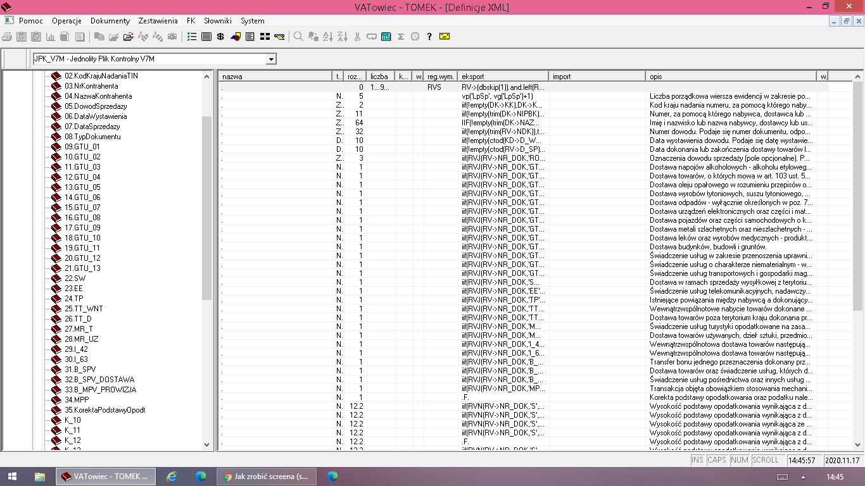Click the tree panel scroll down arrow

point(206,445)
